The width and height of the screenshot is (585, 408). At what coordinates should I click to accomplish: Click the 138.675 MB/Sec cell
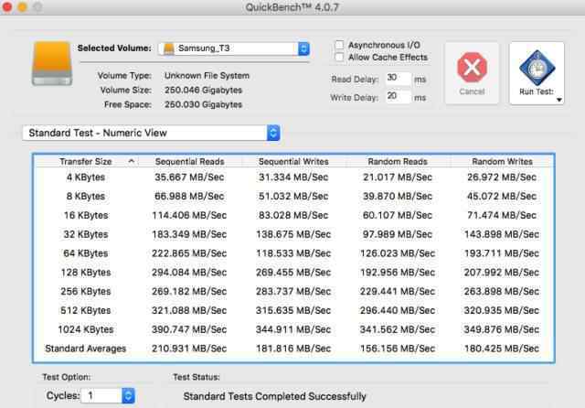pos(293,234)
